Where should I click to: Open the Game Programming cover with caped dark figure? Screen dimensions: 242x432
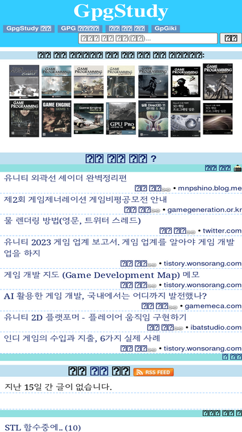[x=153, y=82]
